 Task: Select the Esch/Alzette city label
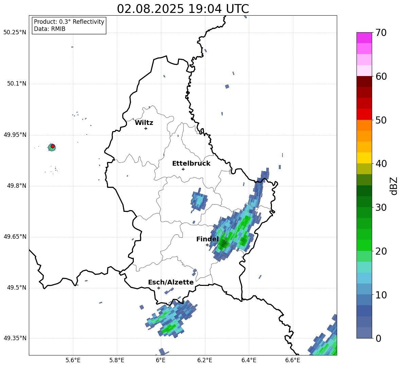click(x=171, y=282)
